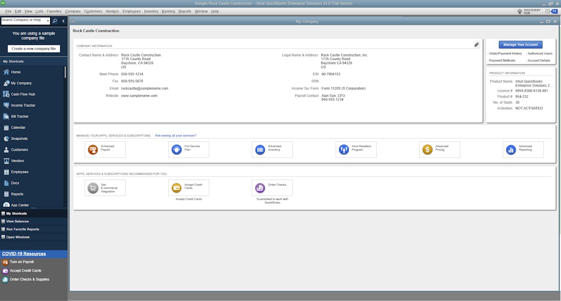Open App Center shortcut icon
Image resolution: width=561 pixels, height=301 pixels.
point(6,205)
